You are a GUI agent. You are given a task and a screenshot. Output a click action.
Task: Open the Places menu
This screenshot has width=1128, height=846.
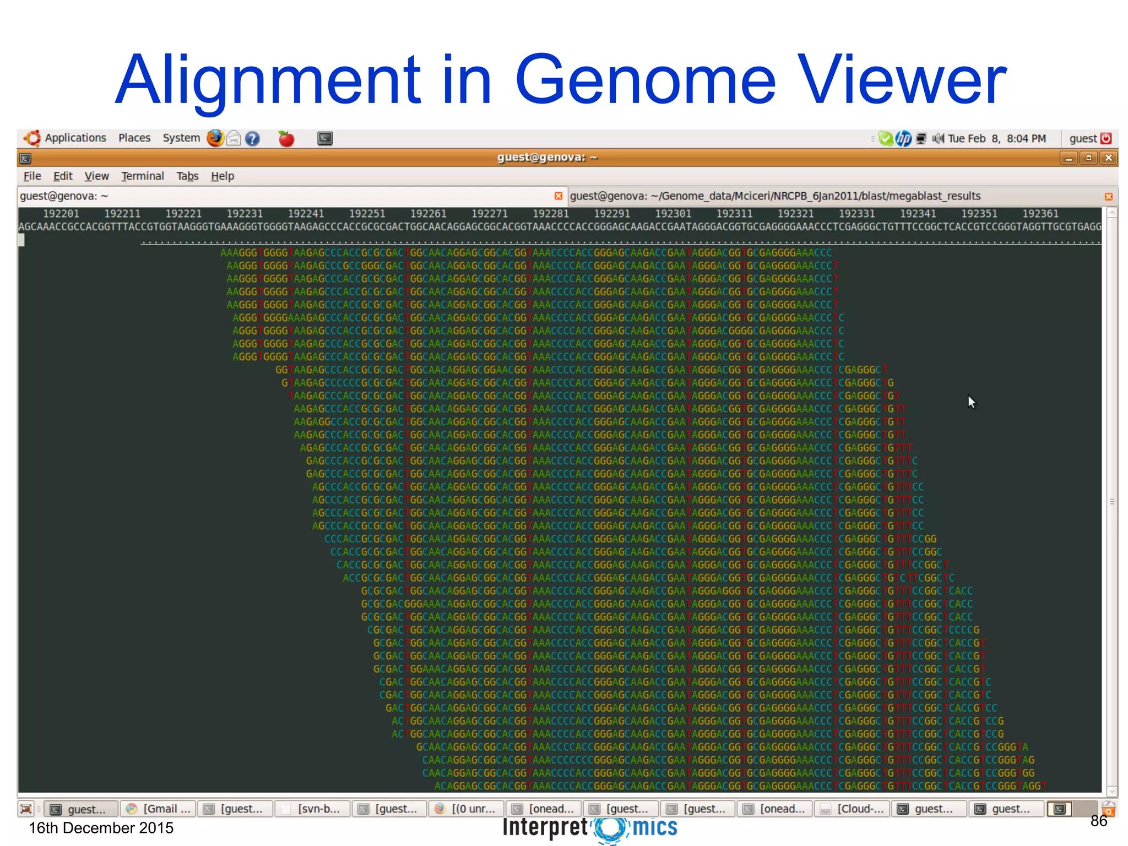tap(134, 138)
